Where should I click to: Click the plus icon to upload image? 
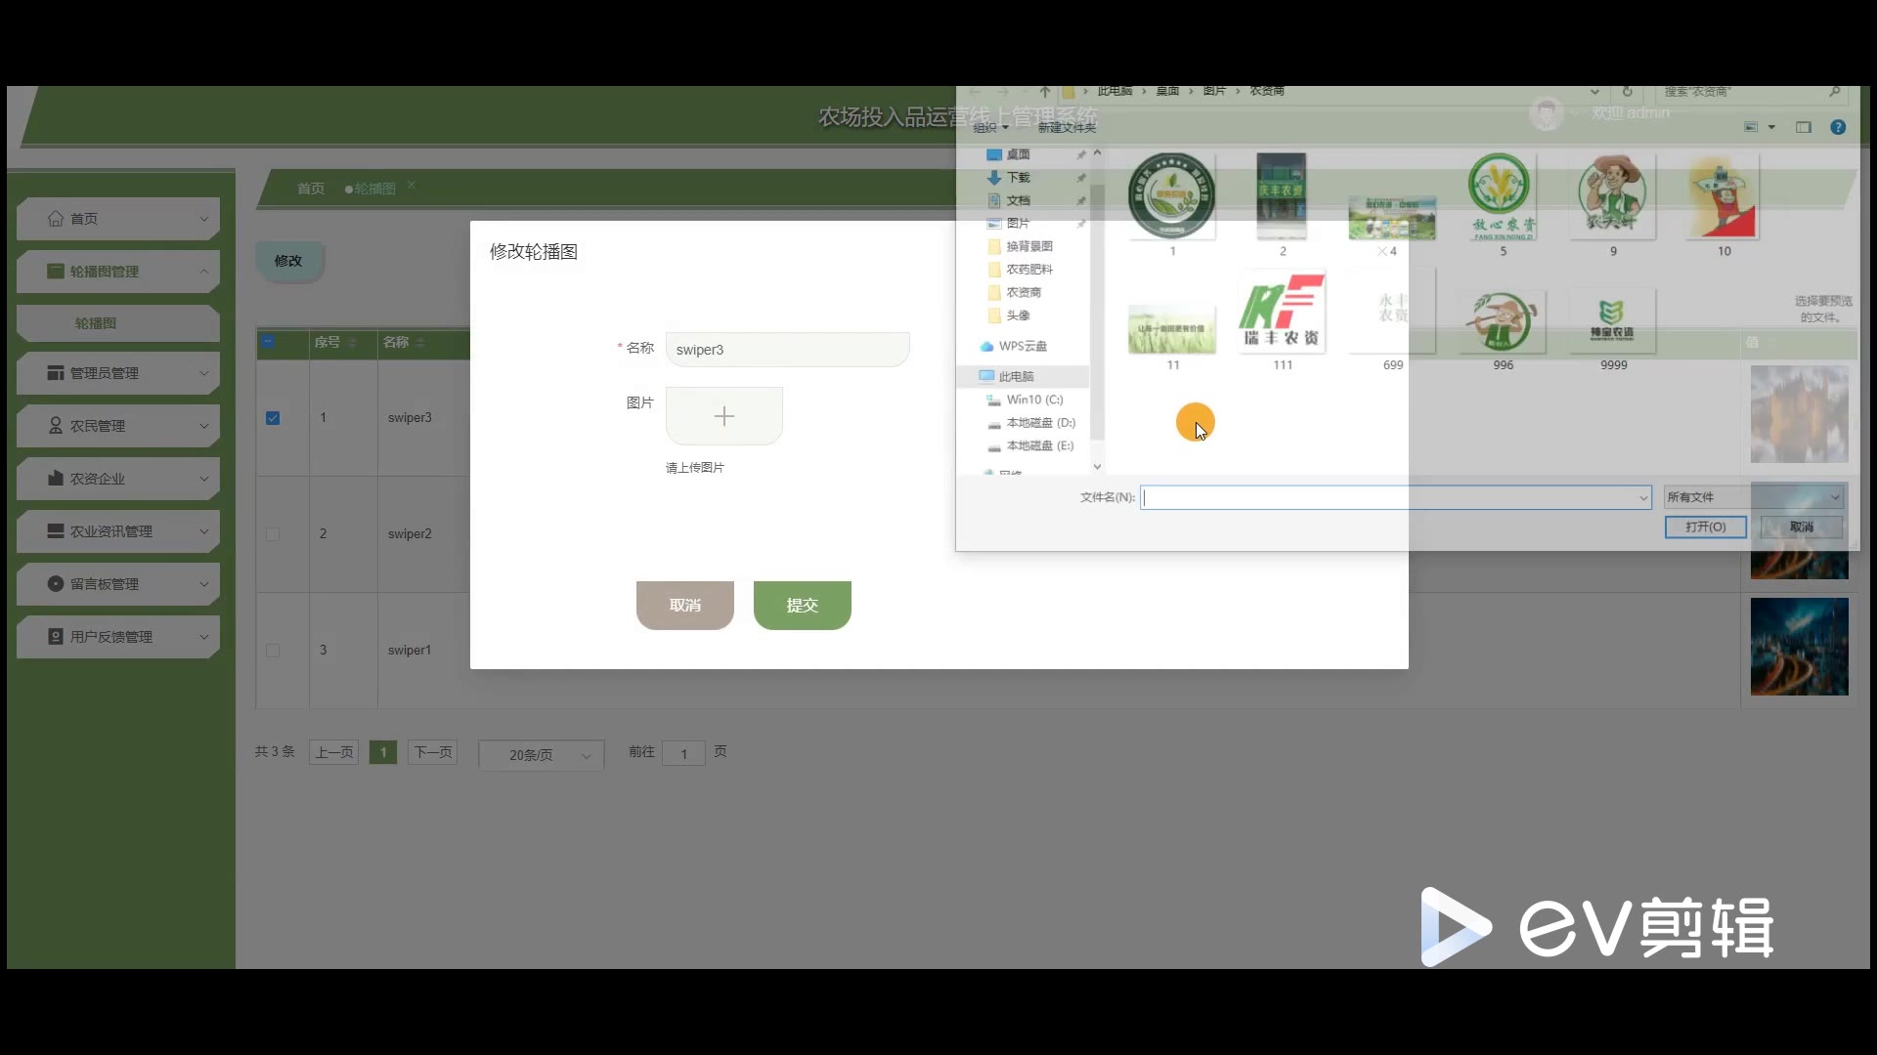[723, 417]
